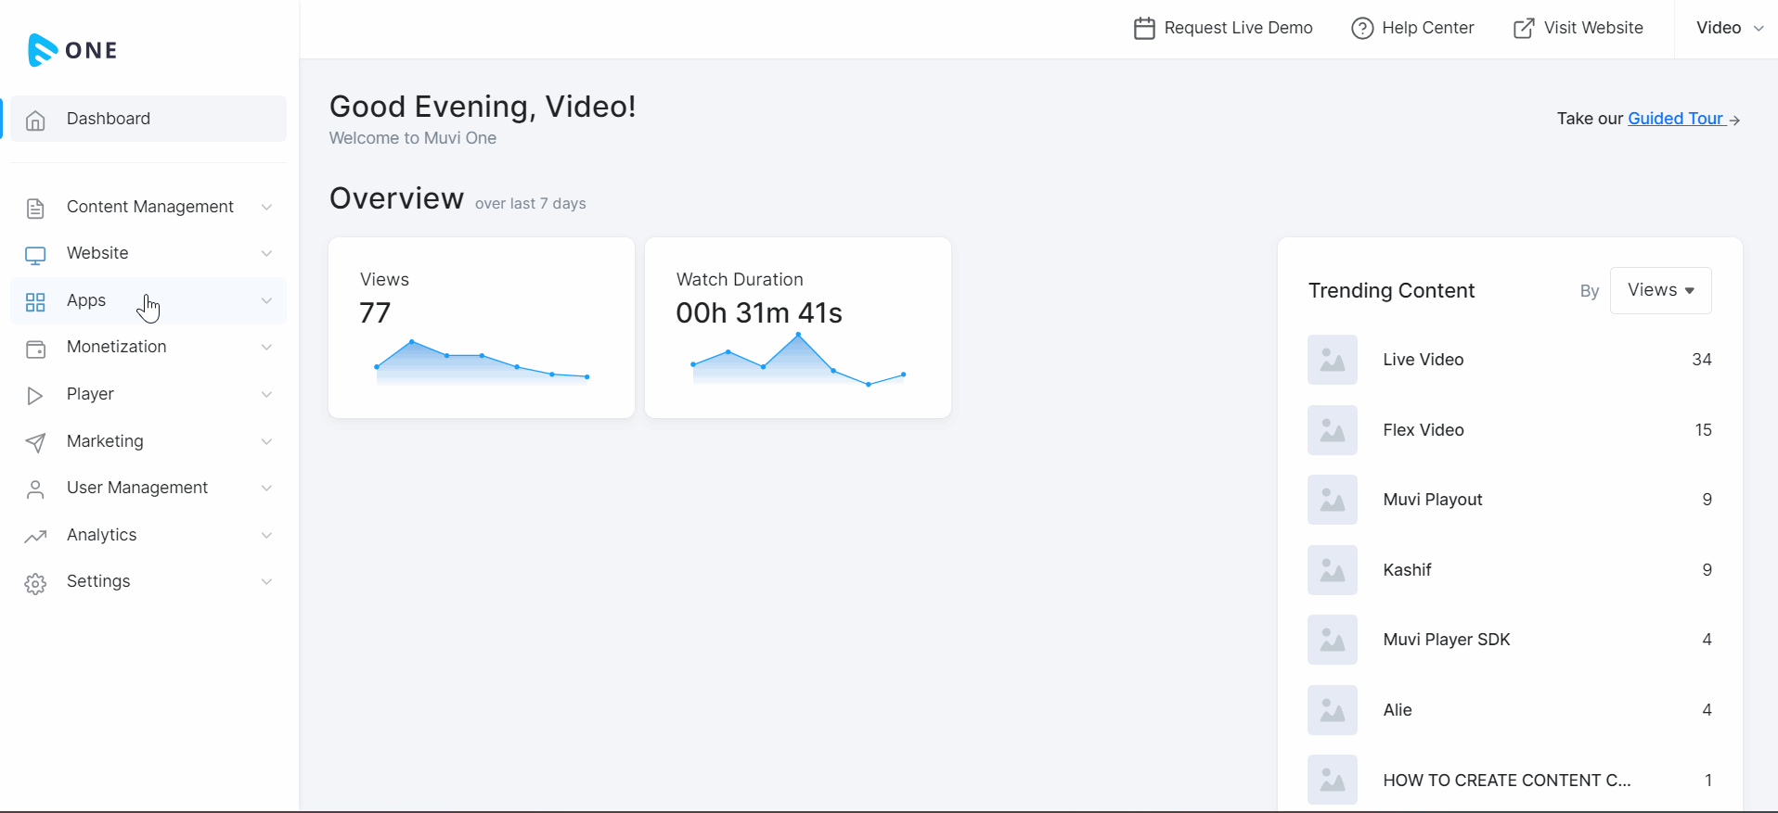
Task: Expand the Monetization chevron
Action: pos(266,347)
